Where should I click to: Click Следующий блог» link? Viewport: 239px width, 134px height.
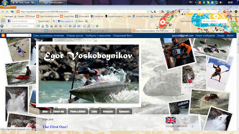(x=122, y=36)
